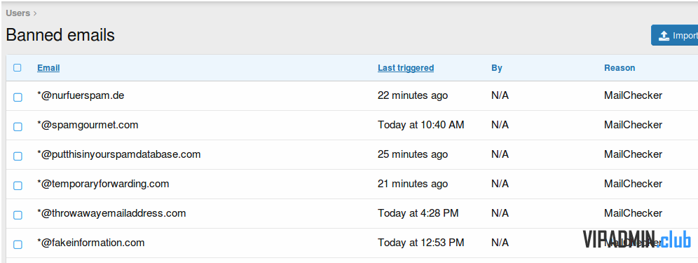Screen dimensions: 698x263
Task: Click the Banned emails page title
Action: (x=60, y=35)
